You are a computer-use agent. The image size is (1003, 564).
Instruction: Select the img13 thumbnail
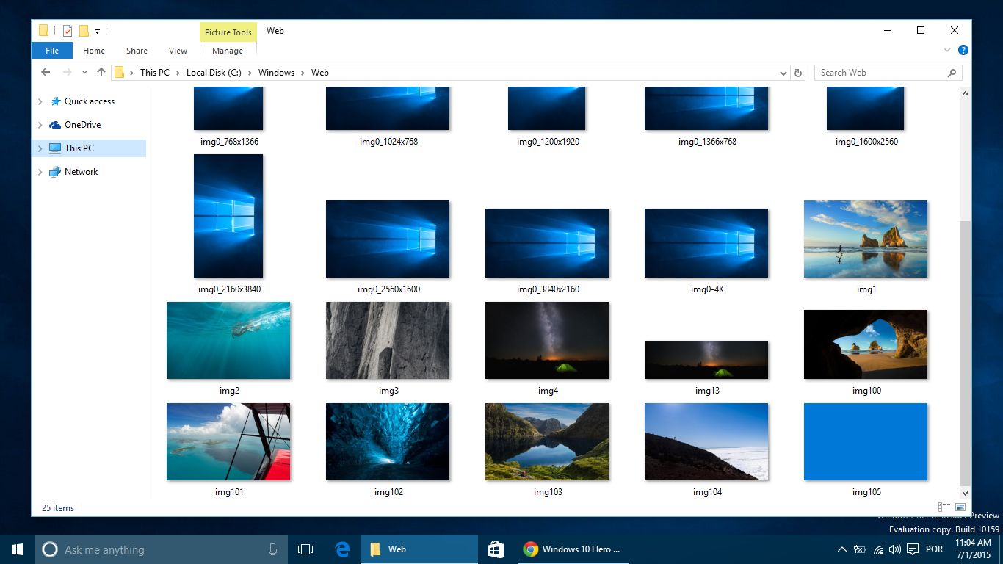pos(706,360)
